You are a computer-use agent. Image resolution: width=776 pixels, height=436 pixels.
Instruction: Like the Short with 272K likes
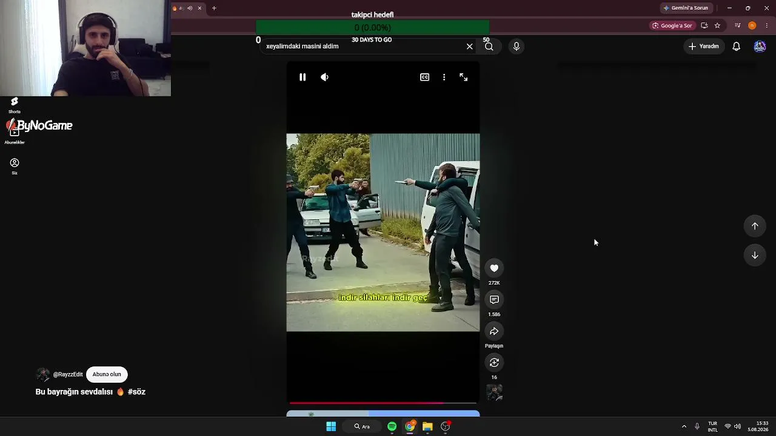494,268
